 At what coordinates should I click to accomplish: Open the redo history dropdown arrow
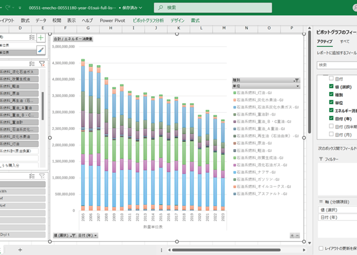[13, 8]
